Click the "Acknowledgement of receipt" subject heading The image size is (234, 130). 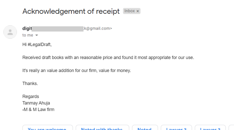coord(71,11)
